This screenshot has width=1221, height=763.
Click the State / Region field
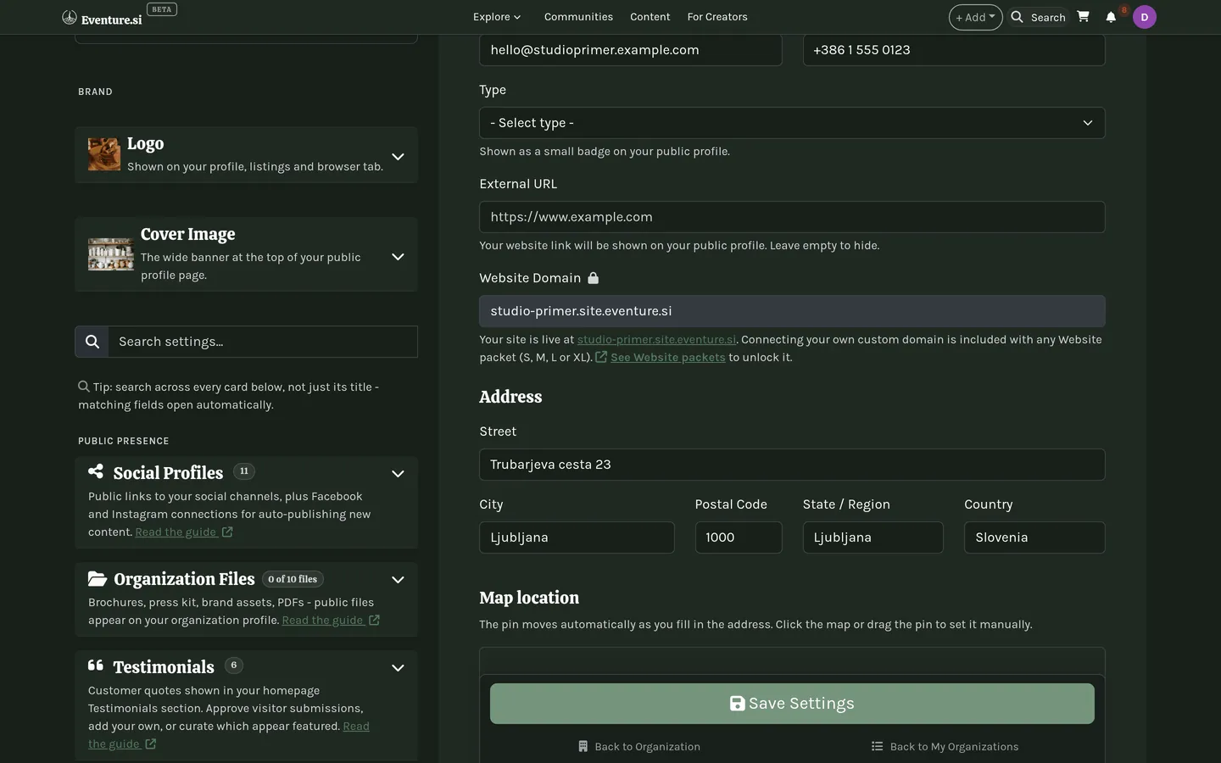873,537
